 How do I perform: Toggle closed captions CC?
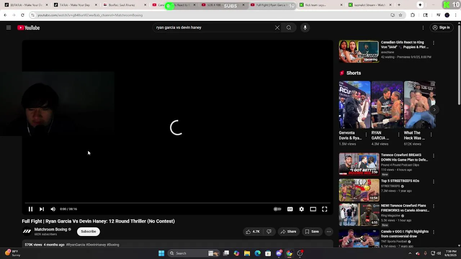click(290, 209)
